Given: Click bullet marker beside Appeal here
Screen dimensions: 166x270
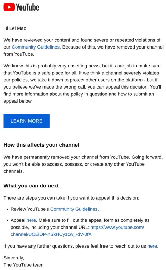Looking at the screenshot, I should 7,221.
